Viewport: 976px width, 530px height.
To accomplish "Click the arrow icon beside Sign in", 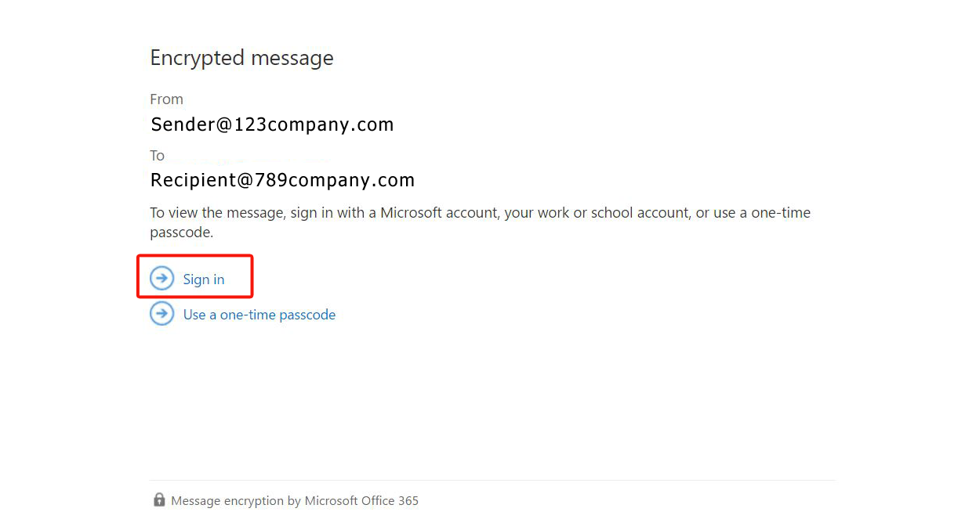I will (x=161, y=278).
